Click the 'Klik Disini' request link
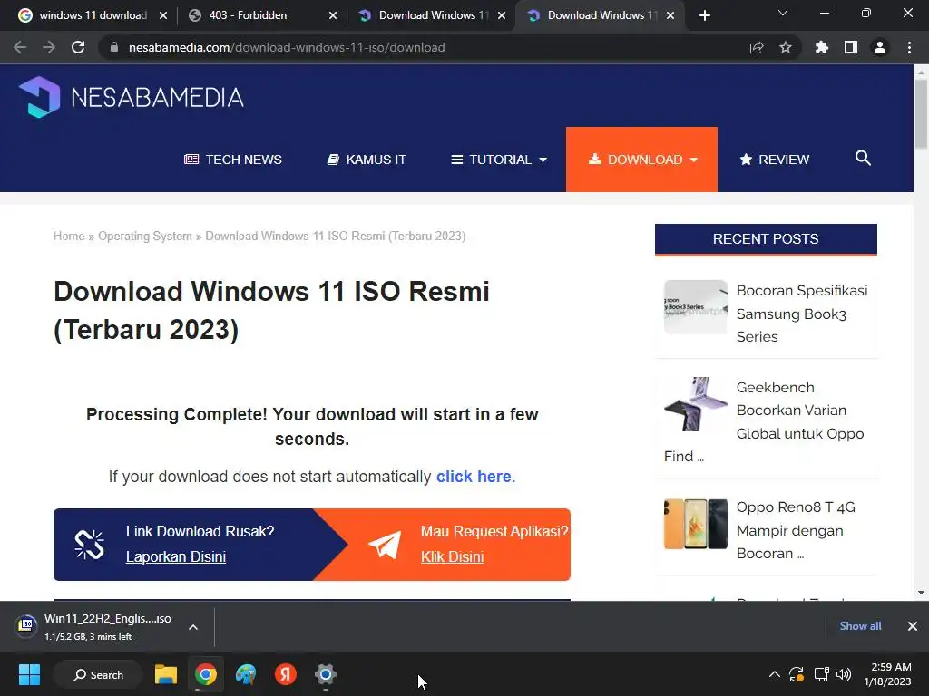 click(452, 557)
